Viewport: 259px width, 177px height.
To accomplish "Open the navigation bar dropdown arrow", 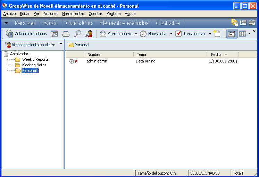I will tap(7, 23).
